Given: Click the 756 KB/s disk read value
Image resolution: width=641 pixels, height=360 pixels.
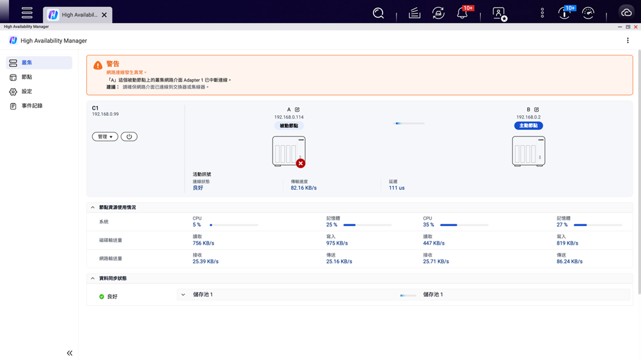Looking at the screenshot, I should click(x=203, y=243).
